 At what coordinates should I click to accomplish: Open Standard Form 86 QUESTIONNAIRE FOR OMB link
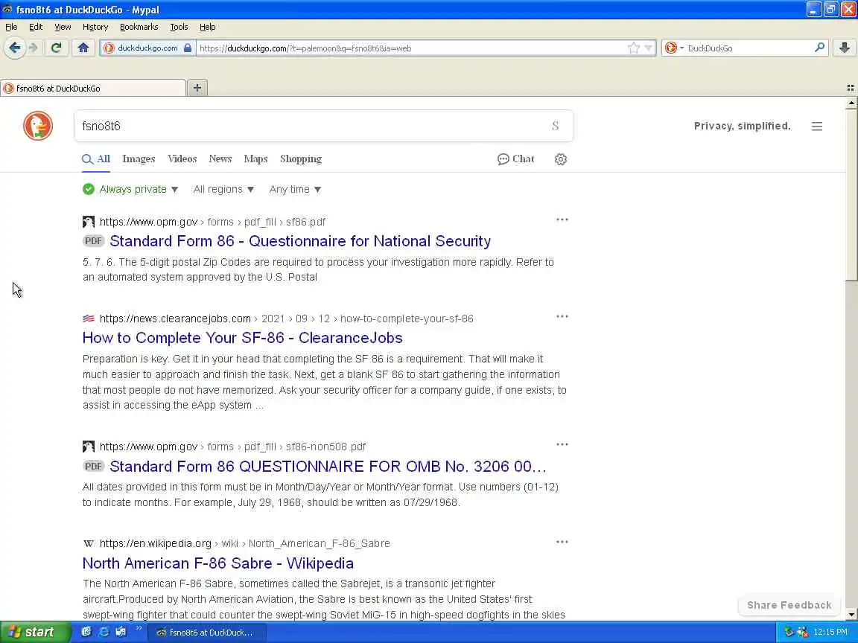(328, 467)
